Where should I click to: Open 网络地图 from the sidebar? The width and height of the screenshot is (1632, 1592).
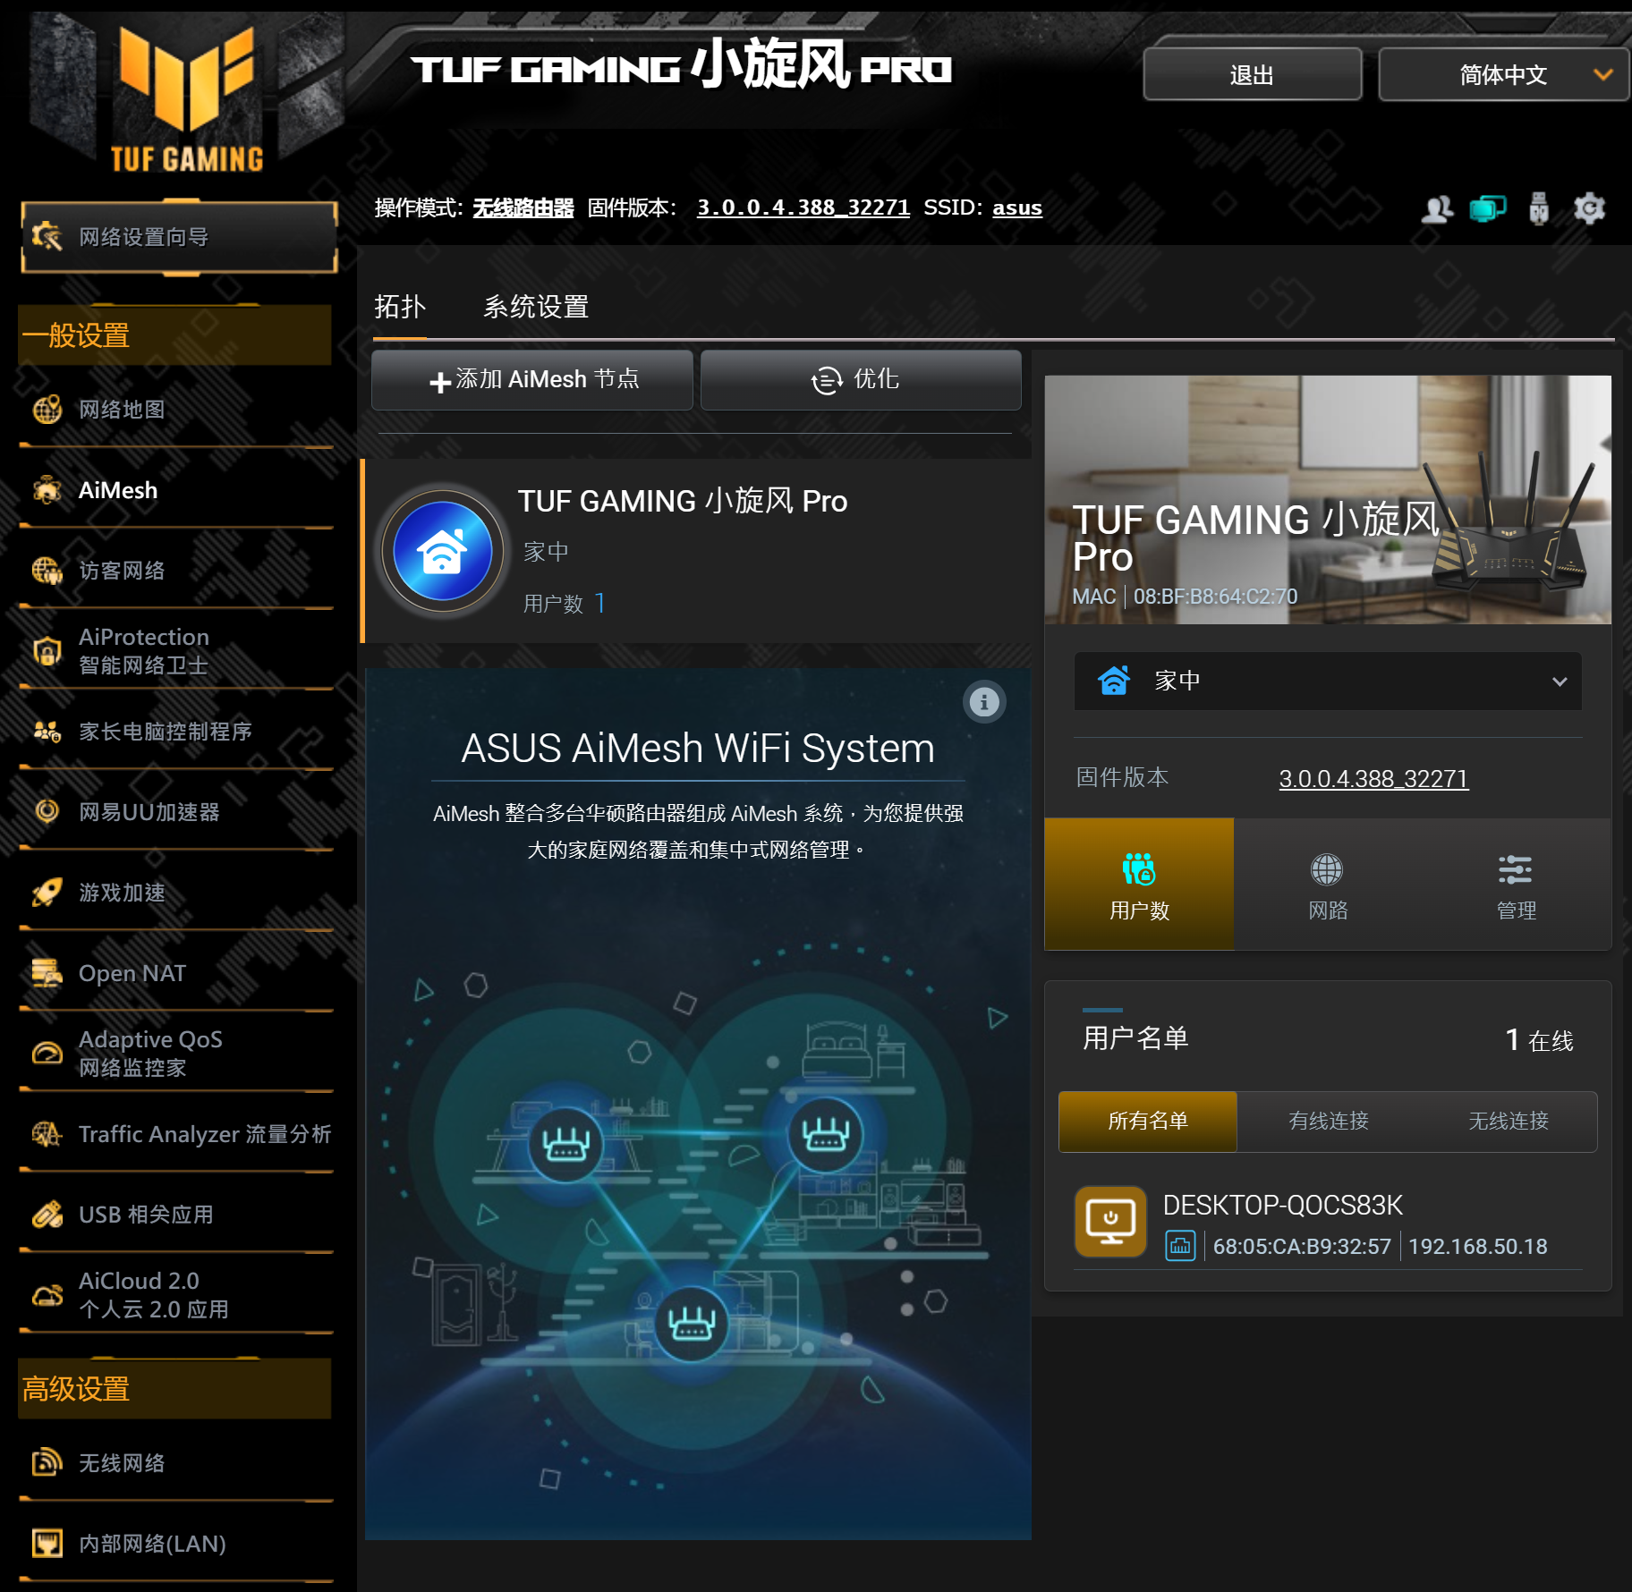point(176,410)
